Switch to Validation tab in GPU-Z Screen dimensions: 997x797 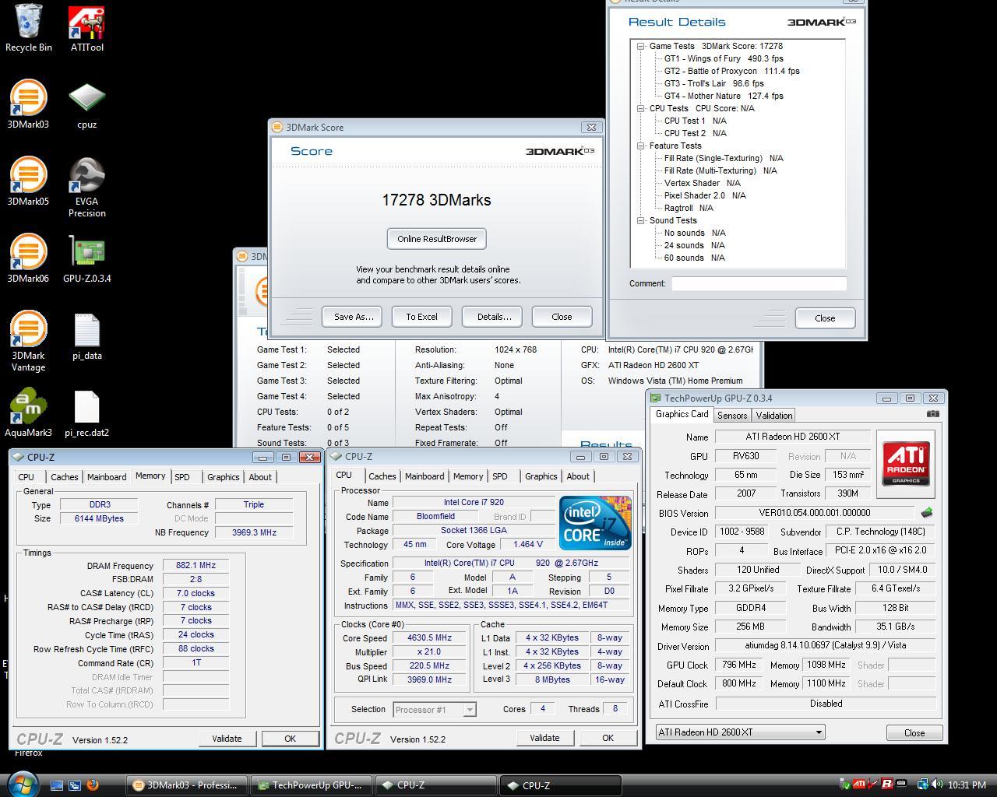pos(773,416)
